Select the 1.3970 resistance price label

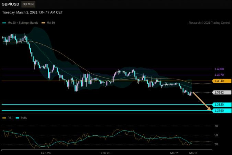click(219, 75)
